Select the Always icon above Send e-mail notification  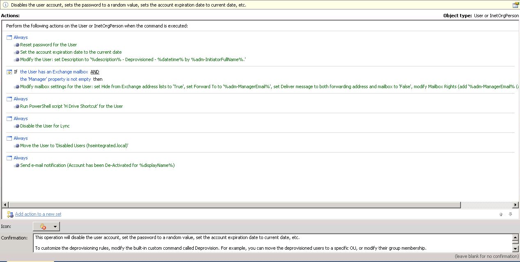click(x=9, y=158)
